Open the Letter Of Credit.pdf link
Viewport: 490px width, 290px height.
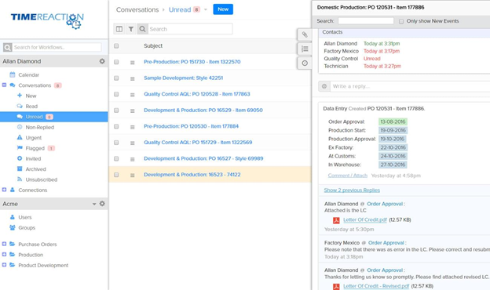(x=365, y=219)
